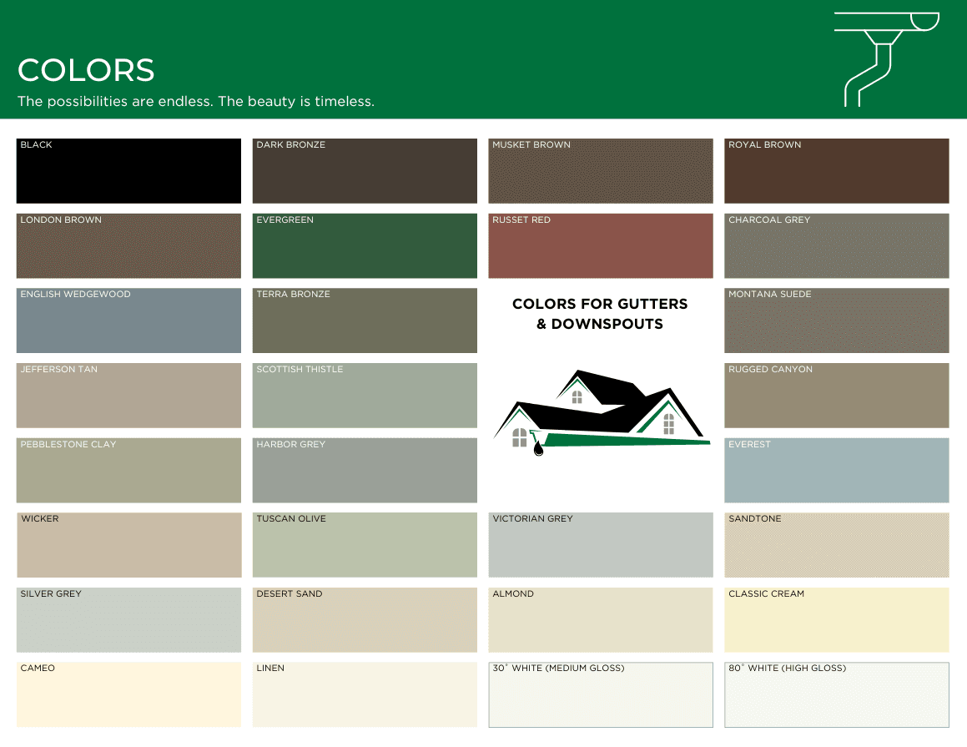Select the 80° White high gloss swatch
967x747 pixels.
(x=836, y=694)
